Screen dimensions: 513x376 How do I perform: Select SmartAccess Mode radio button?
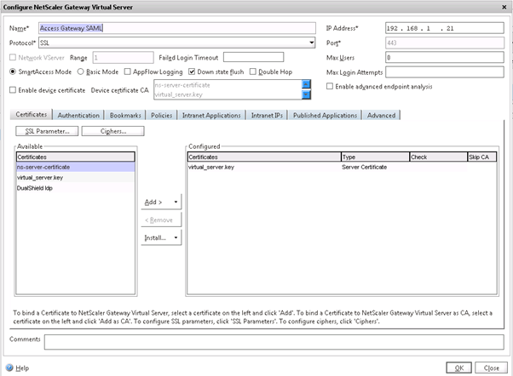click(13, 72)
